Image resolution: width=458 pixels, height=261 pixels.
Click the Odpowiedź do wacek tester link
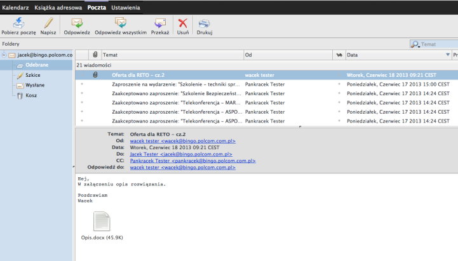click(x=182, y=168)
